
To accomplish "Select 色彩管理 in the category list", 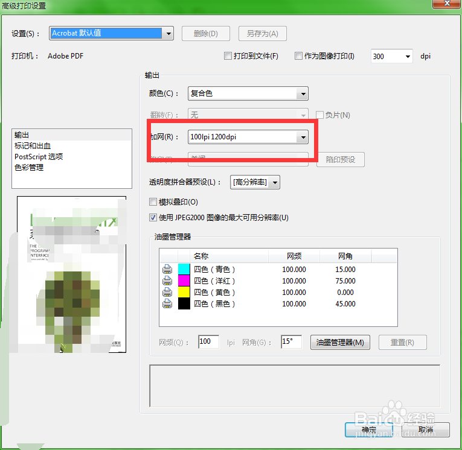I will click(72, 168).
